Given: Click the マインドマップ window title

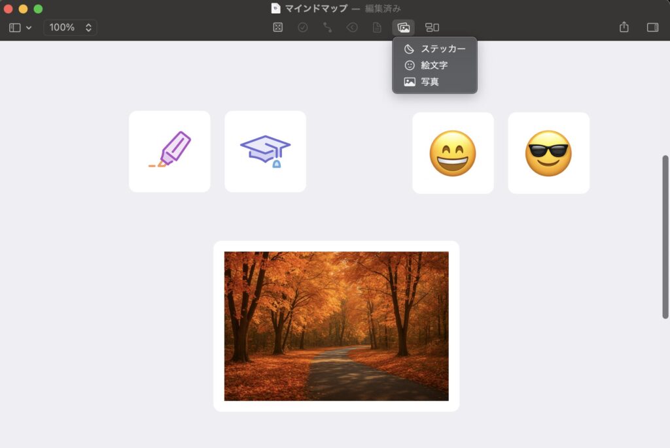Looking at the screenshot, I should coord(316,8).
